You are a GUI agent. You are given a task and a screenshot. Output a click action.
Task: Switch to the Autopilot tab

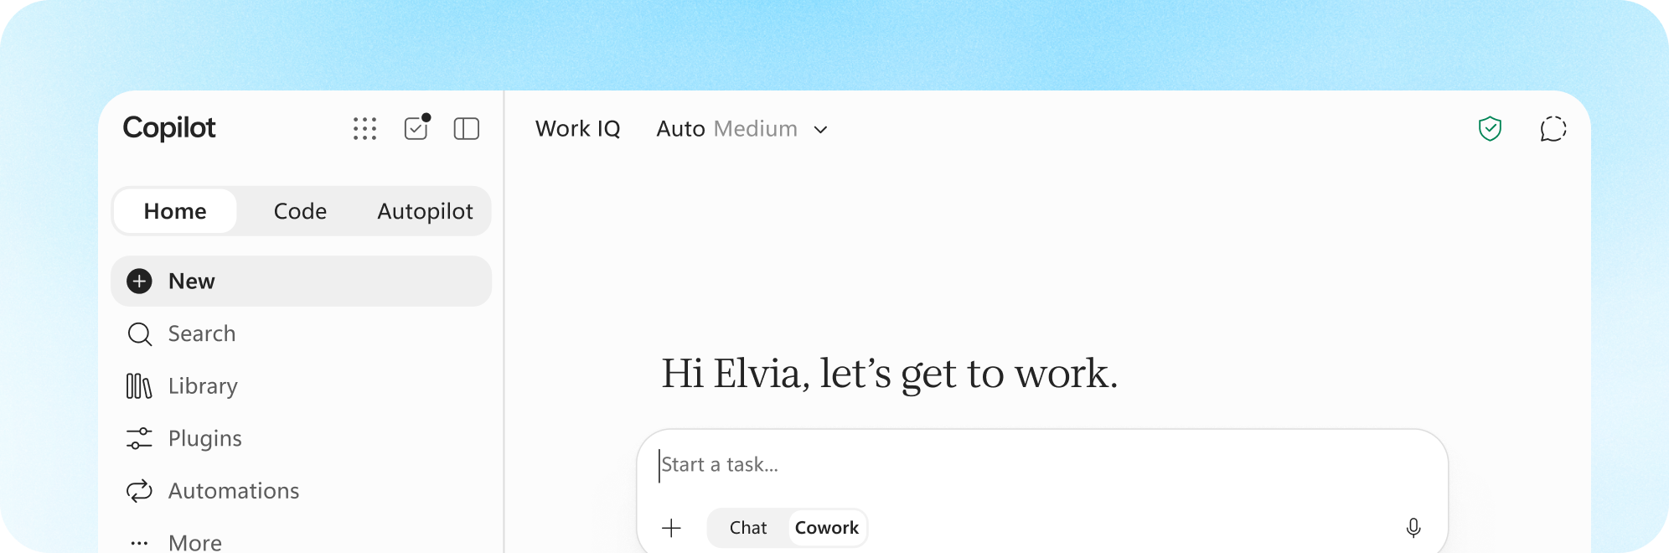pos(425,211)
